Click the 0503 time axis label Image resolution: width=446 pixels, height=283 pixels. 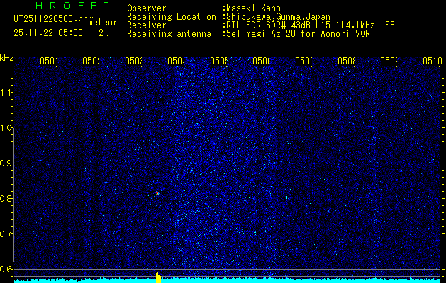pyautogui.click(x=134, y=61)
